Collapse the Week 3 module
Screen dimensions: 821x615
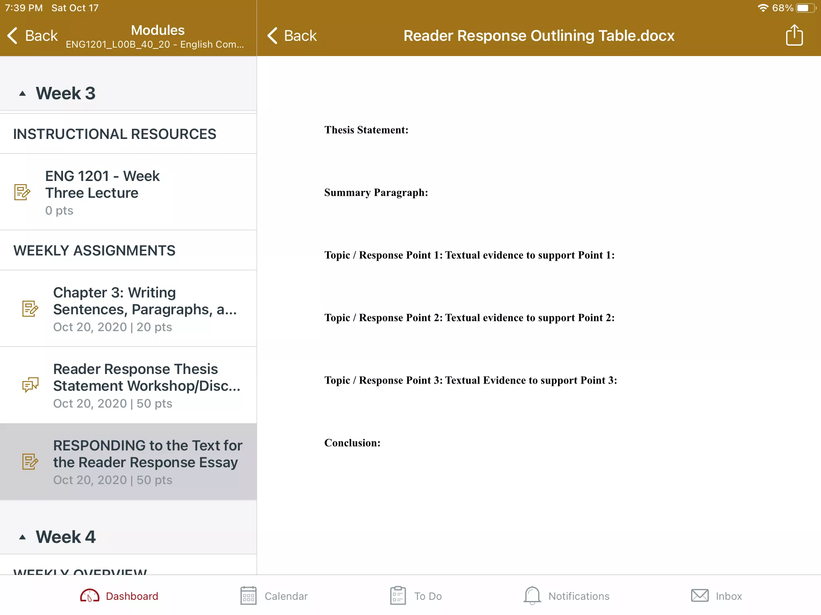point(22,94)
